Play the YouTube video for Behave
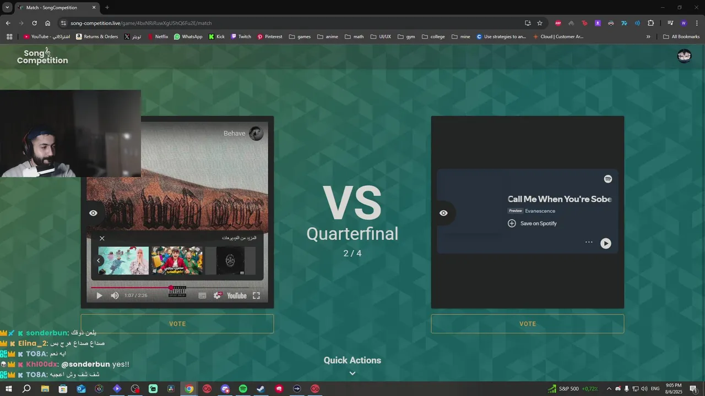 pyautogui.click(x=99, y=295)
